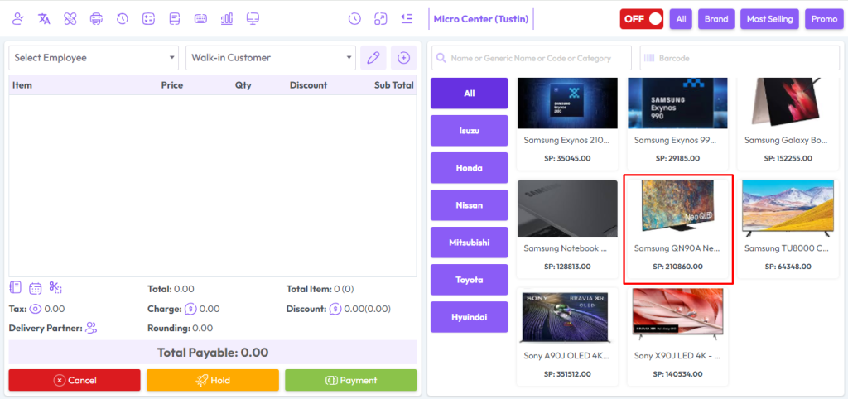Add Samsung Exynos 210 product to cart

click(x=567, y=123)
